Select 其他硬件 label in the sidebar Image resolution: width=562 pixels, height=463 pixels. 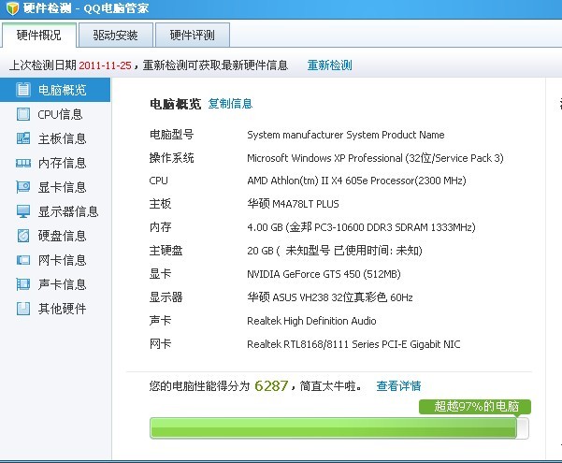[x=63, y=309]
